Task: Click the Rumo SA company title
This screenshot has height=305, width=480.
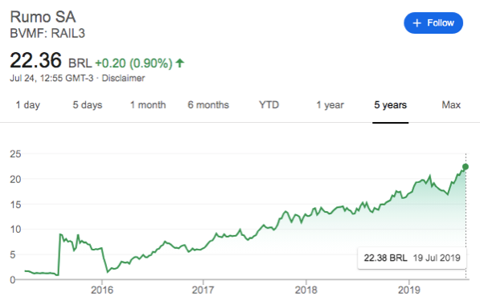Action: pos(43,17)
